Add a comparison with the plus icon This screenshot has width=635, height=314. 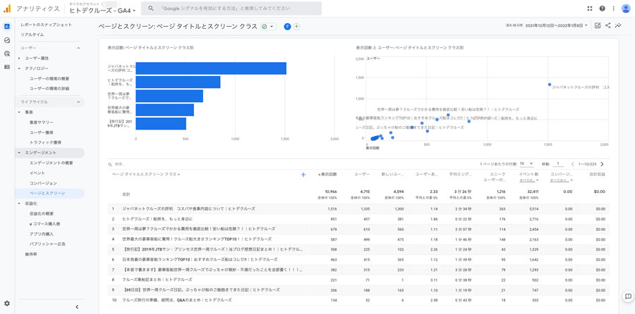tap(296, 27)
